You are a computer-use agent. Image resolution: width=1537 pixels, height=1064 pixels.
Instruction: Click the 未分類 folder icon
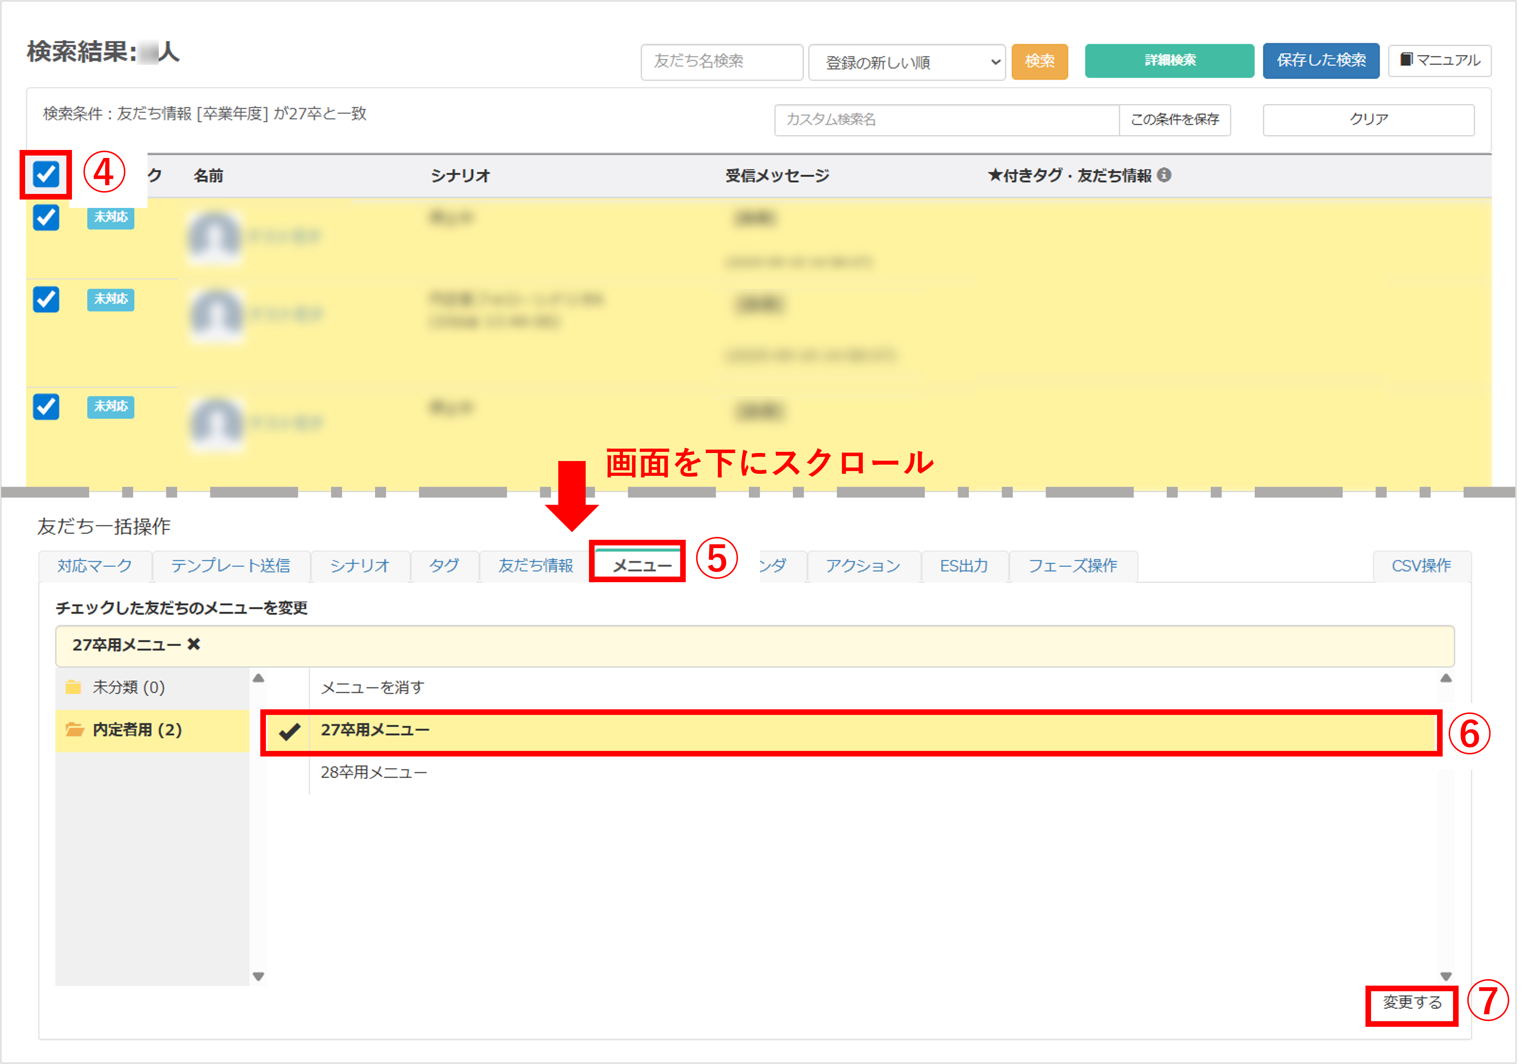pos(73,687)
